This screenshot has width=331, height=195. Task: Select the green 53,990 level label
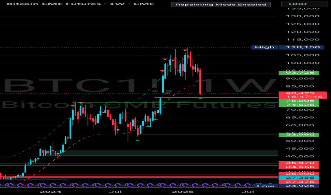point(299,135)
